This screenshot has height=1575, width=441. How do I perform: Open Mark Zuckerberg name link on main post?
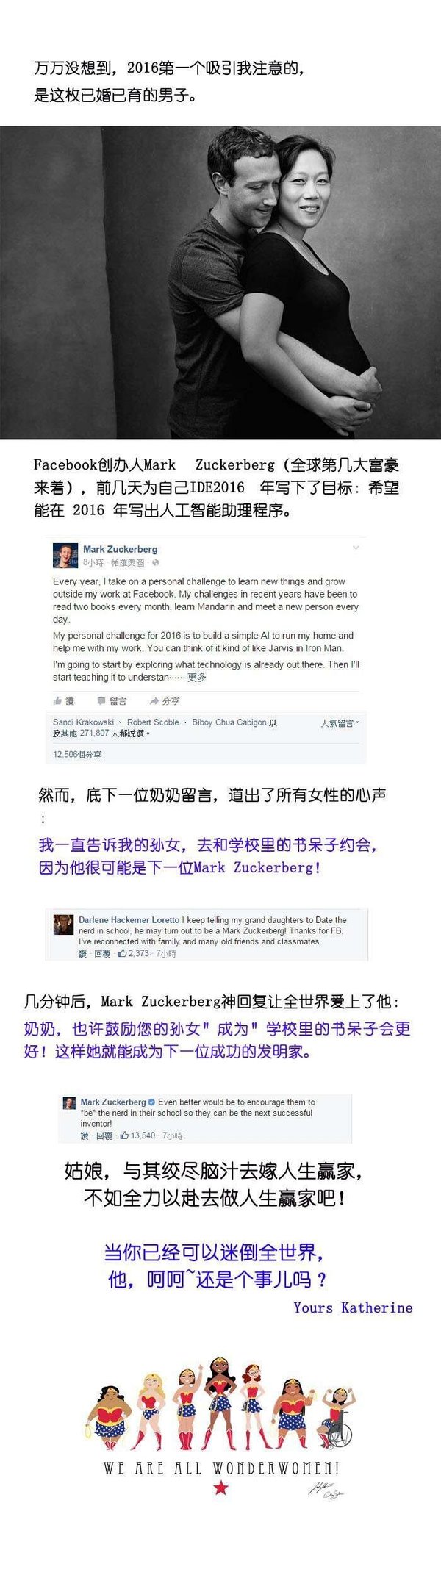120,549
